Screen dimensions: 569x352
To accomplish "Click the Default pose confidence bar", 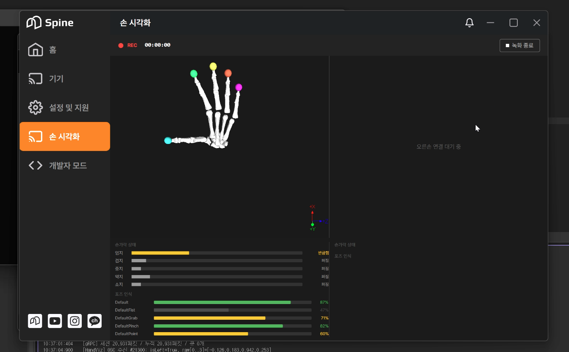I will [233, 302].
